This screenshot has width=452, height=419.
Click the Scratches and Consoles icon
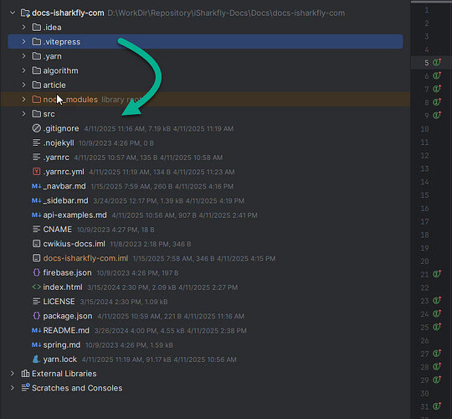[x=25, y=387]
